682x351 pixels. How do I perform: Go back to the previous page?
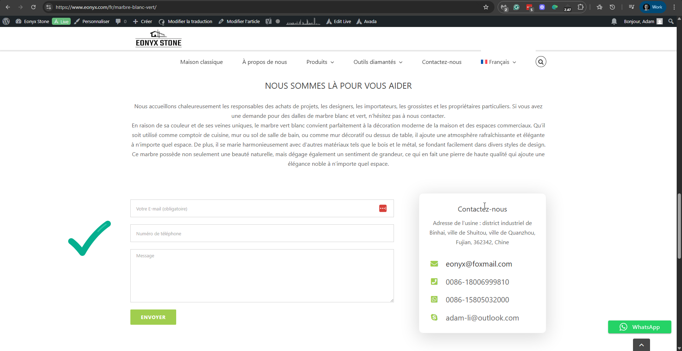click(x=8, y=7)
